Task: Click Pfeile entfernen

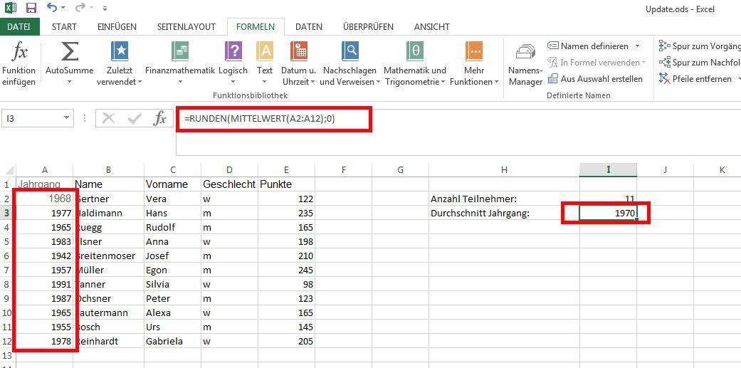Action: (x=695, y=79)
